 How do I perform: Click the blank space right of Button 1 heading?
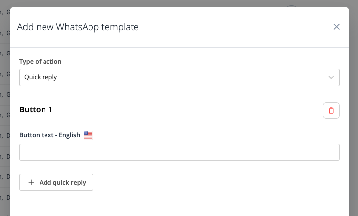188,109
